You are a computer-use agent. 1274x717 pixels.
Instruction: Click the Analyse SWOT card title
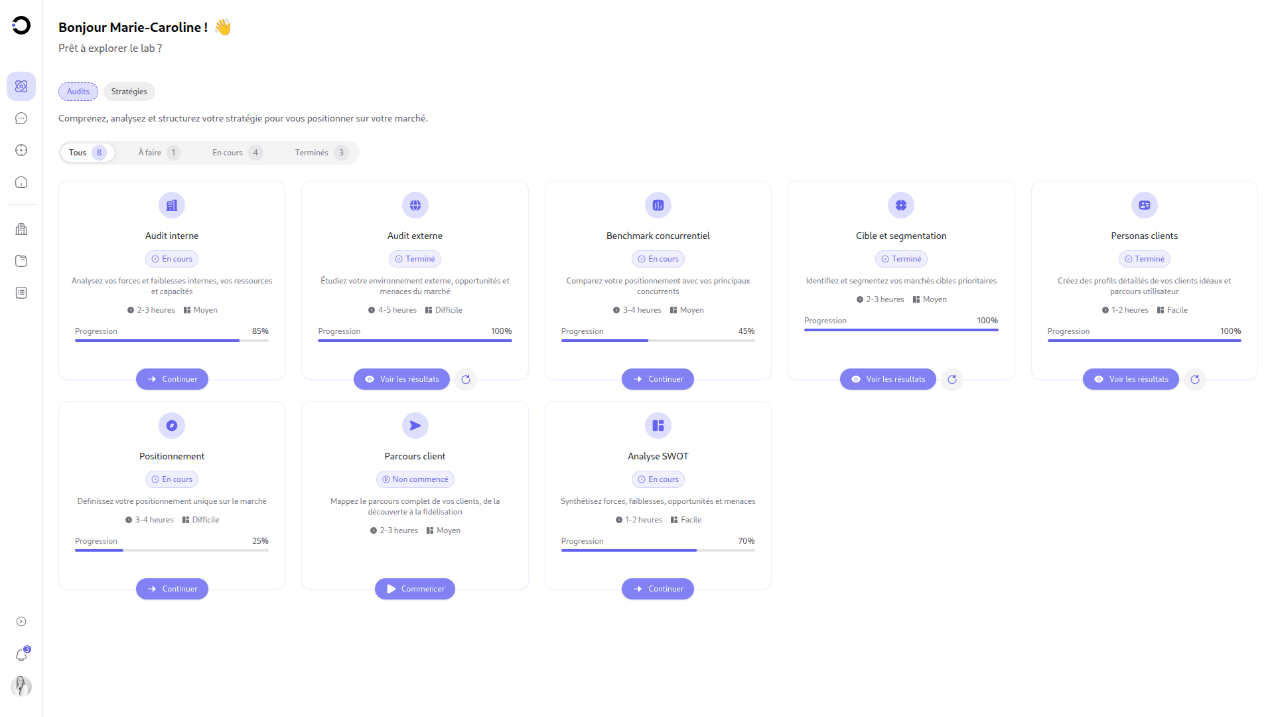tap(658, 456)
